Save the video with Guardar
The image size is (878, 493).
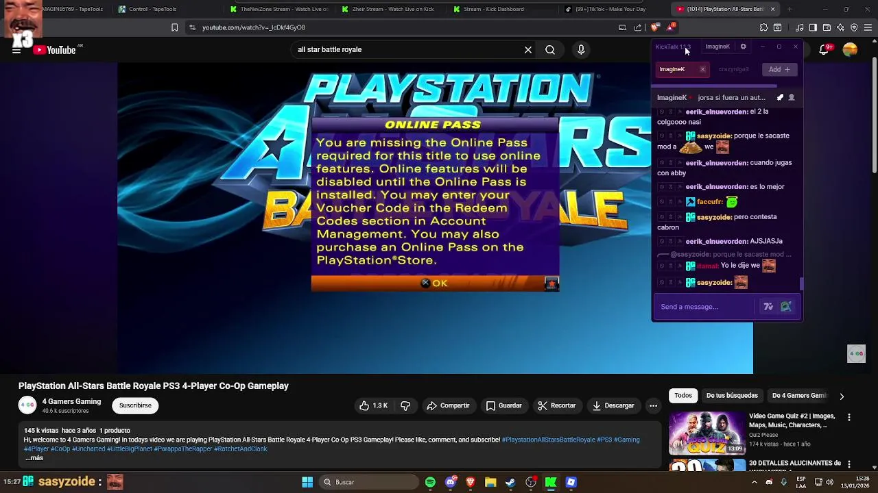pos(504,406)
